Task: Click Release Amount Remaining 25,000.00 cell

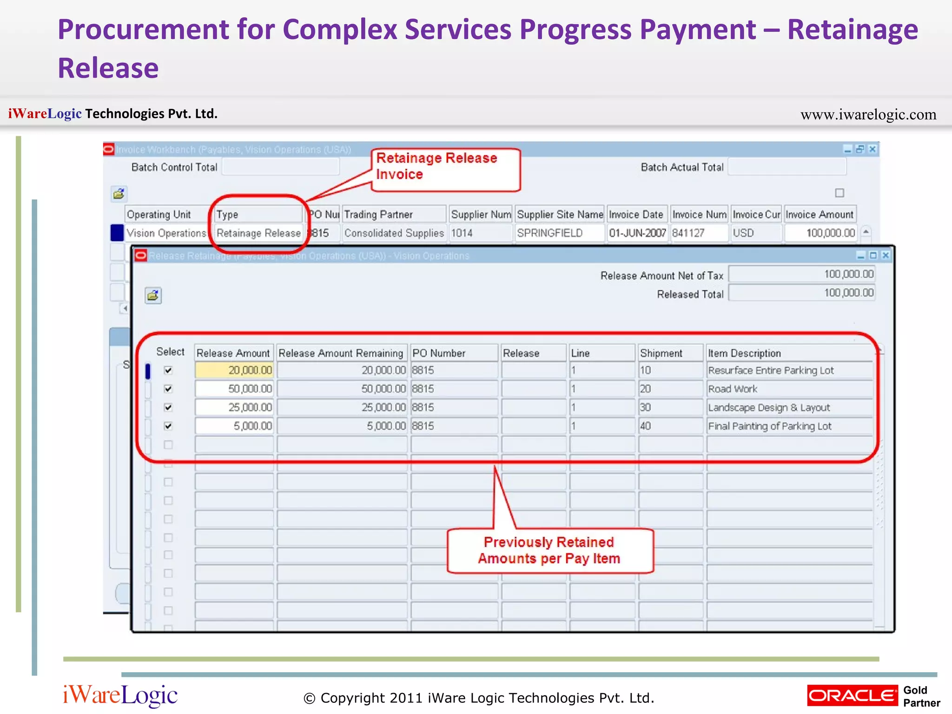Action: (x=342, y=408)
